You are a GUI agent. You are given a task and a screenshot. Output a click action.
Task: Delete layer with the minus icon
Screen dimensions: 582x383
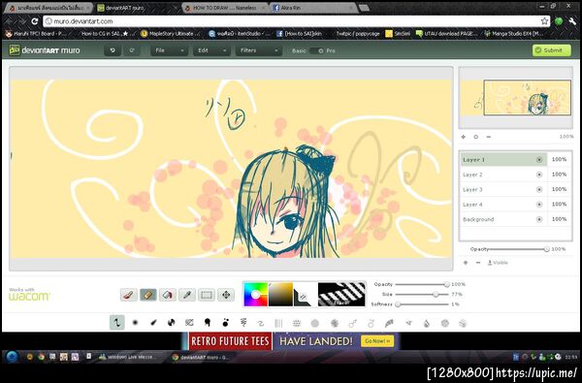[478, 263]
